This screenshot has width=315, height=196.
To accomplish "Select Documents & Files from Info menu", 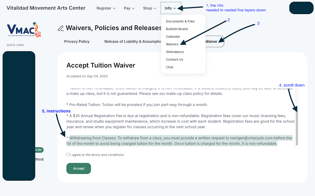I will pyautogui.click(x=180, y=21).
